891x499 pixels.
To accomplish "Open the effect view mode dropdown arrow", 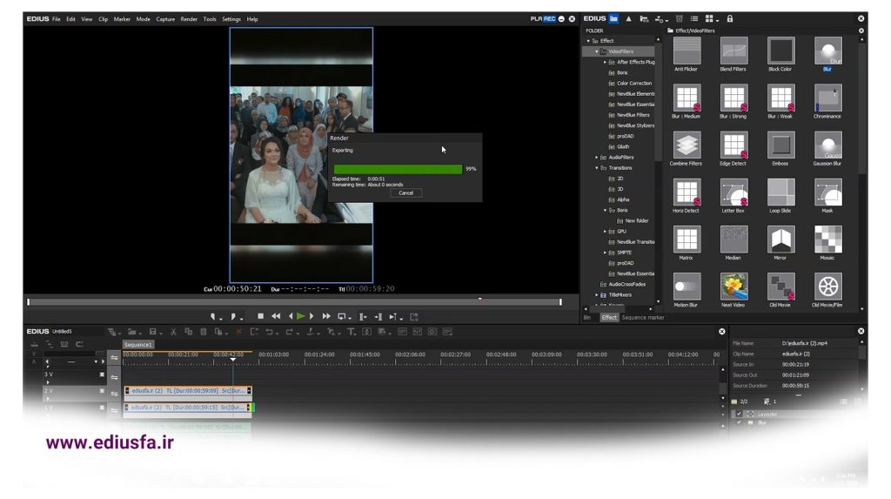I will (718, 21).
